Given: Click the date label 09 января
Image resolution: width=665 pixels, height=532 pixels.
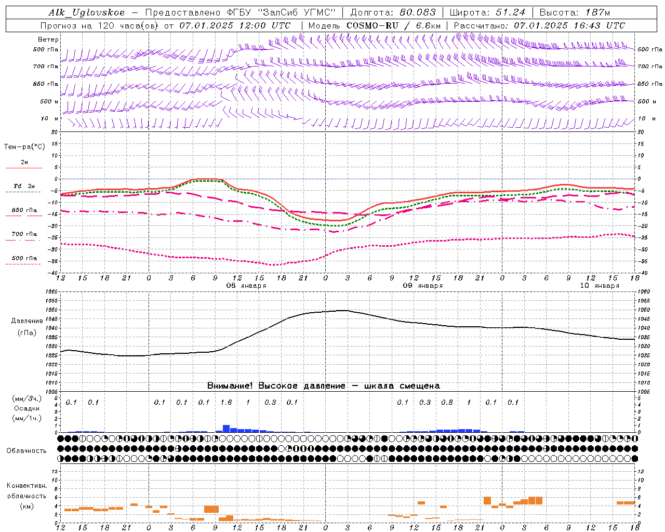Looking at the screenshot, I should (423, 286).
